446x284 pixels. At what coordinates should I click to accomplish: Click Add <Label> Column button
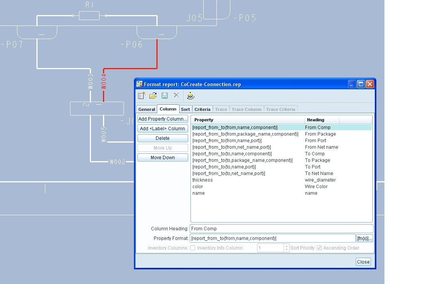click(163, 129)
